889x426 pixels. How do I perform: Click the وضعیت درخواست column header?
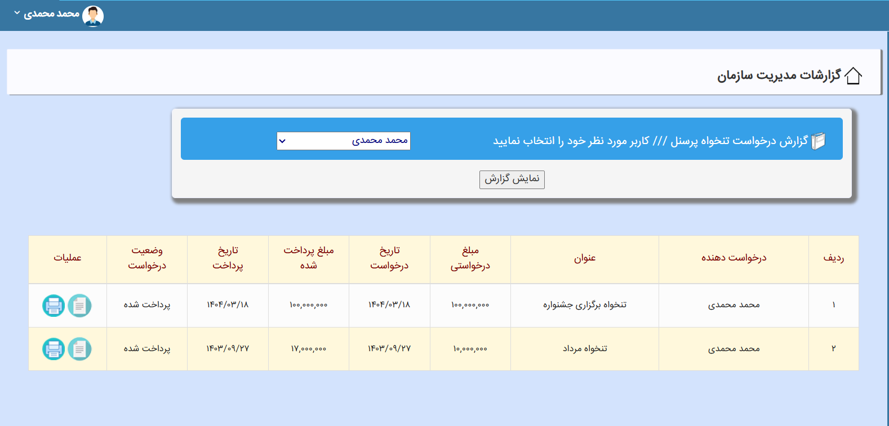click(147, 258)
